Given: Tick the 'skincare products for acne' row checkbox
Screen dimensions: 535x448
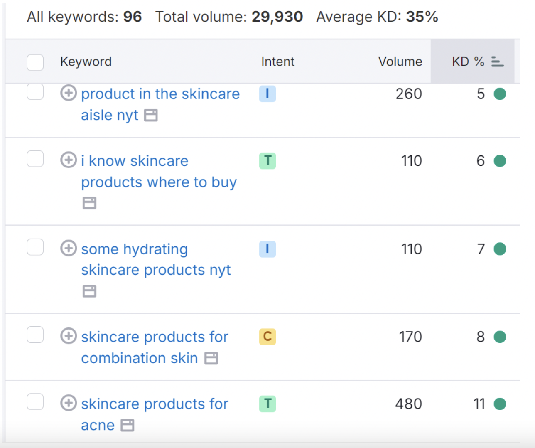Looking at the screenshot, I should [x=35, y=402].
